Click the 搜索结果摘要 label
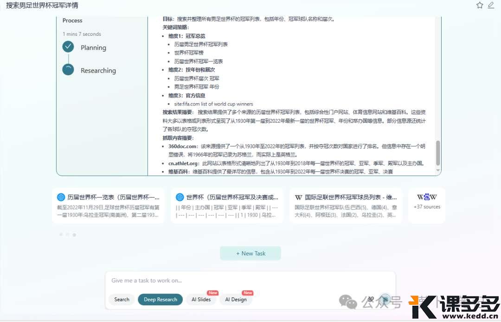 178,112
